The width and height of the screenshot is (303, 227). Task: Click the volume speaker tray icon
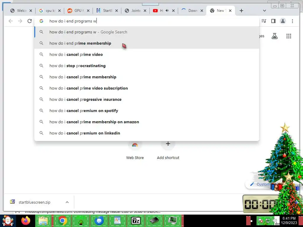pos(275,220)
